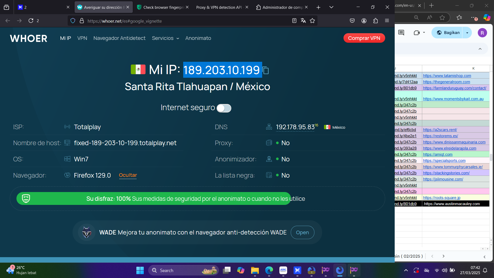
Task: Open reader view icon in address bar
Action: click(294, 21)
